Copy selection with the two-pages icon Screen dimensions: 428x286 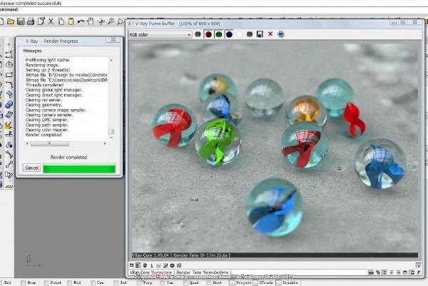61,21
